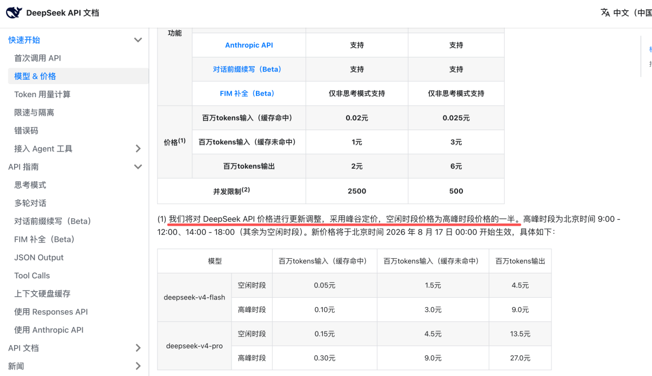This screenshot has width=652, height=376.
Task: Click the 0.10元 flash peak cache-hit price
Action: point(324,310)
